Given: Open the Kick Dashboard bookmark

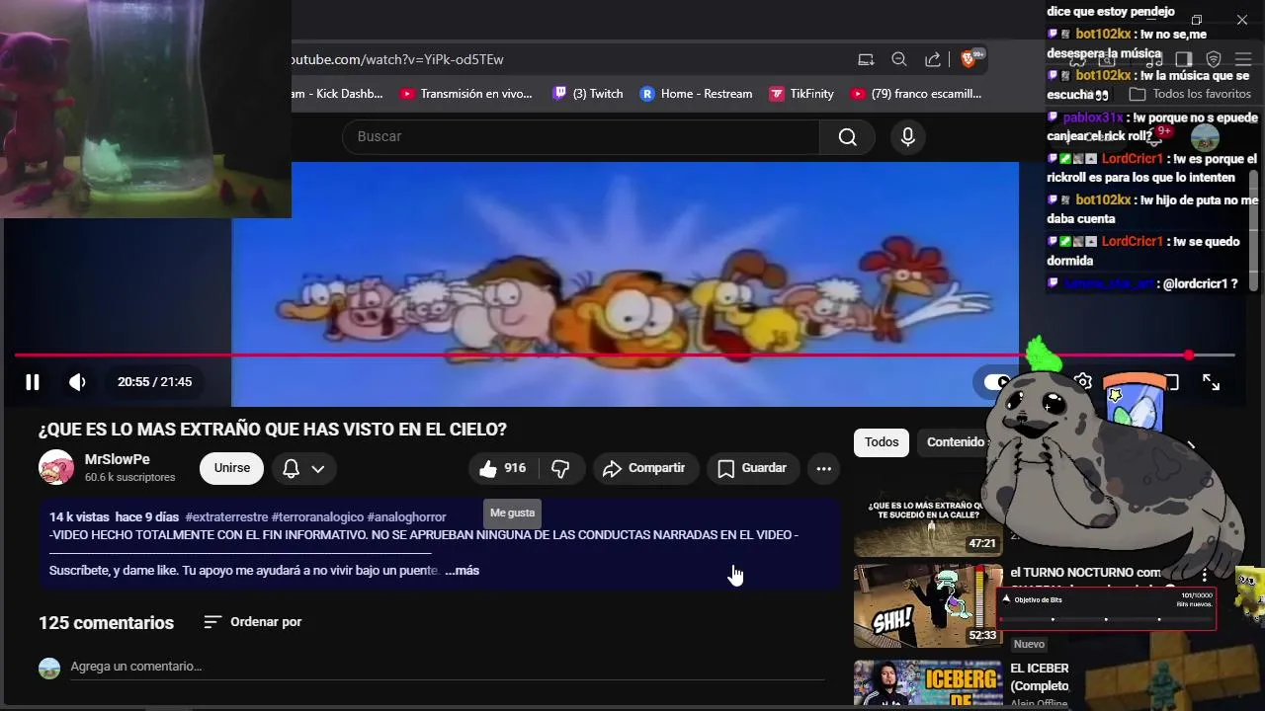Looking at the screenshot, I should click(336, 94).
